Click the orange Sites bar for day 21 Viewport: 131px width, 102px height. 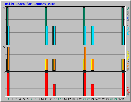pos(85,59)
